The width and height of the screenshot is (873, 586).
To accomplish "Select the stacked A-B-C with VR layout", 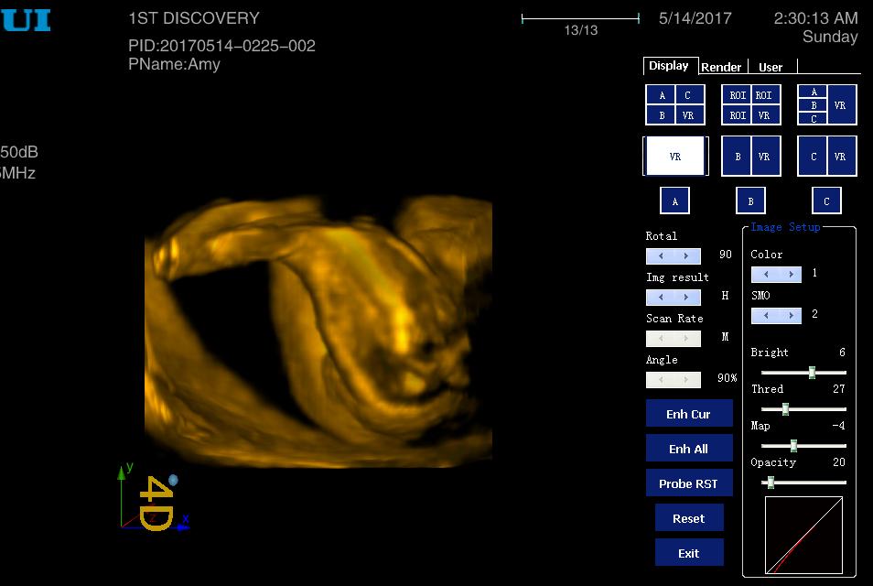I will point(826,104).
